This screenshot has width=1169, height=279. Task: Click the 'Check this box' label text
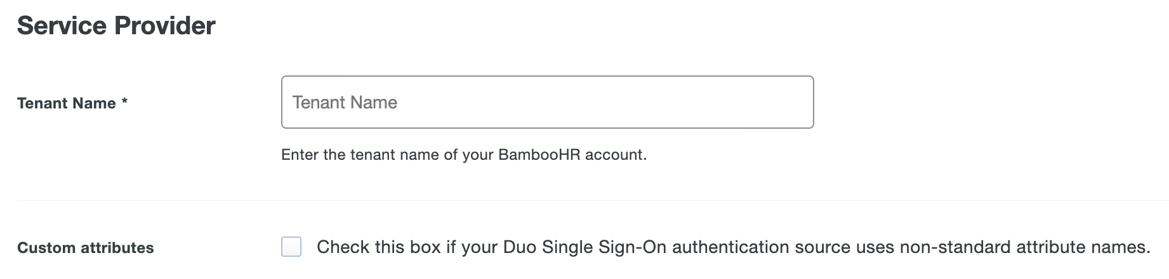[x=378, y=247]
